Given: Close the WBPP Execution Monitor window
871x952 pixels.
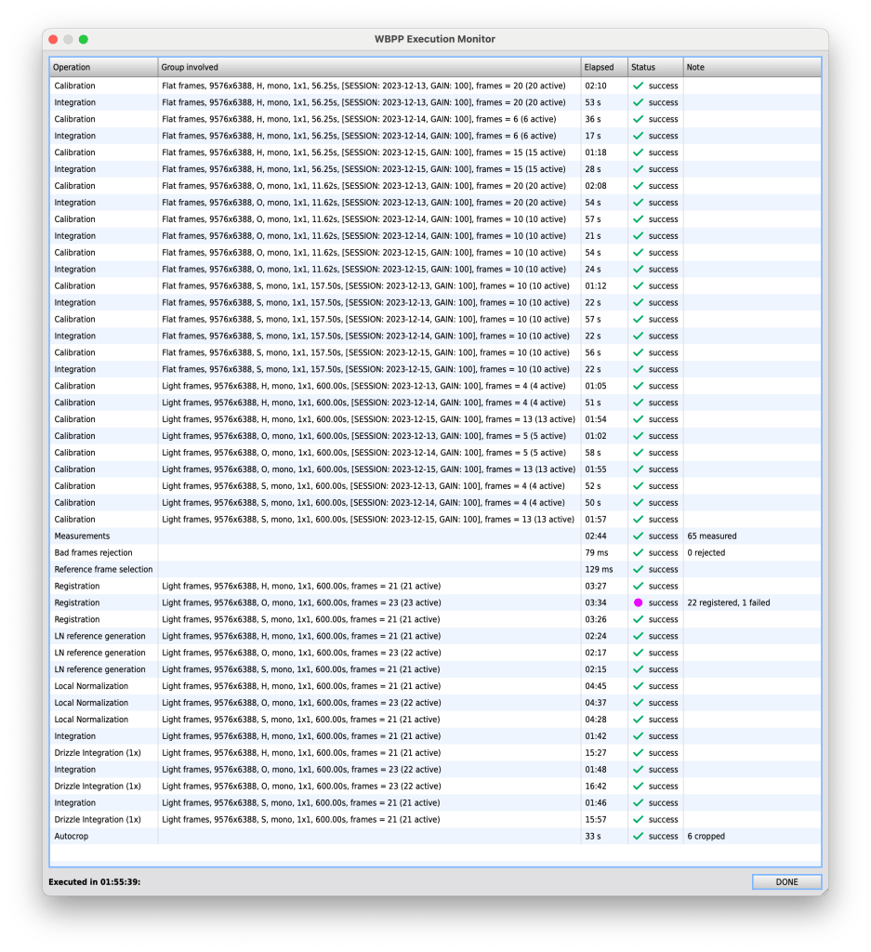Looking at the screenshot, I should click(x=53, y=39).
